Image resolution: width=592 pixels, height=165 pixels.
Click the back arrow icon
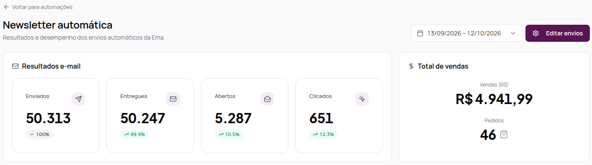6,7
